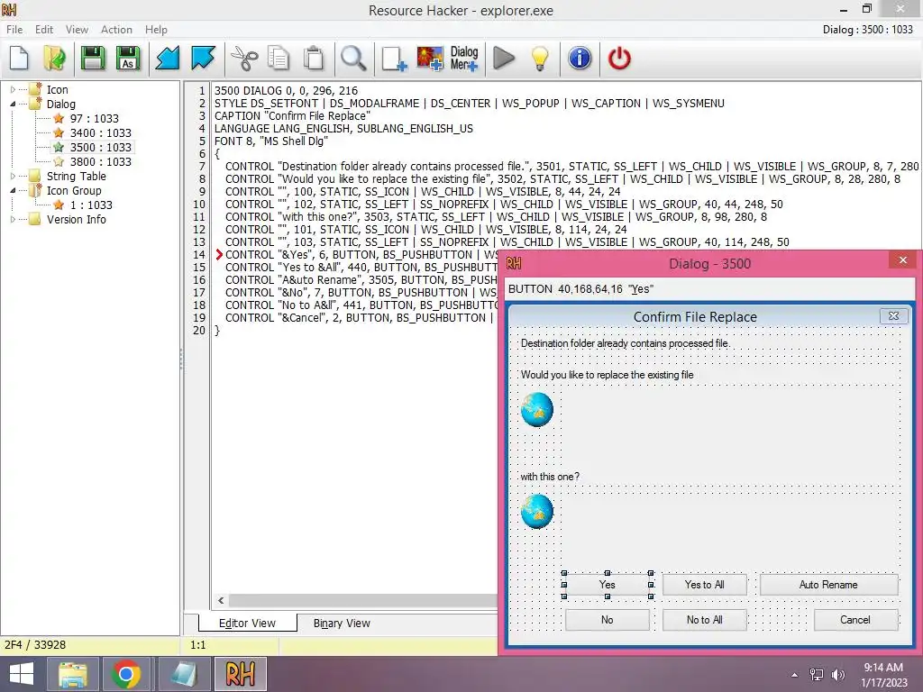
Task: Open the Edit menu
Action: (43, 30)
